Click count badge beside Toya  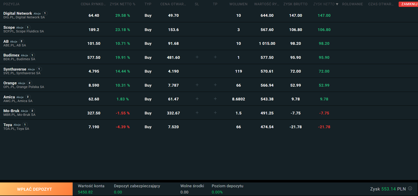coord(25,125)
